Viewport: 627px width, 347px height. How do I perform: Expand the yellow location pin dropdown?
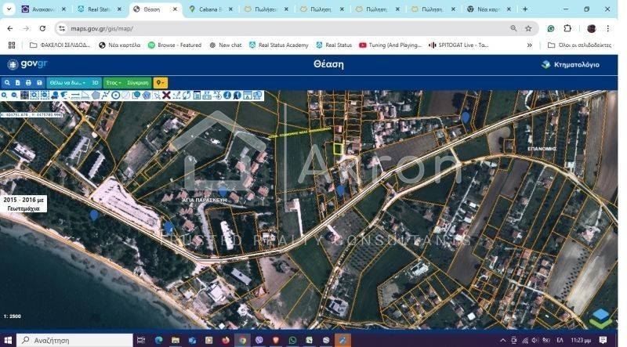pyautogui.click(x=160, y=82)
